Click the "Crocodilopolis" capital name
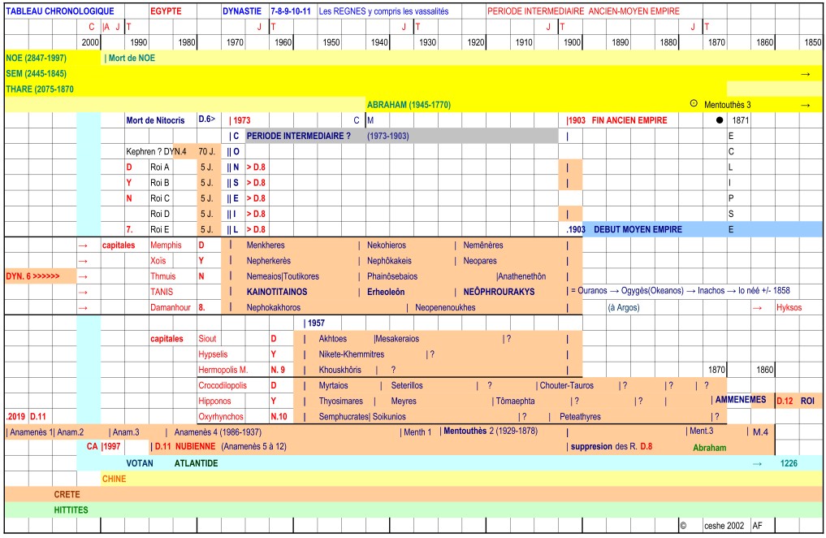Viewport: 826px width, 538px height. click(223, 386)
